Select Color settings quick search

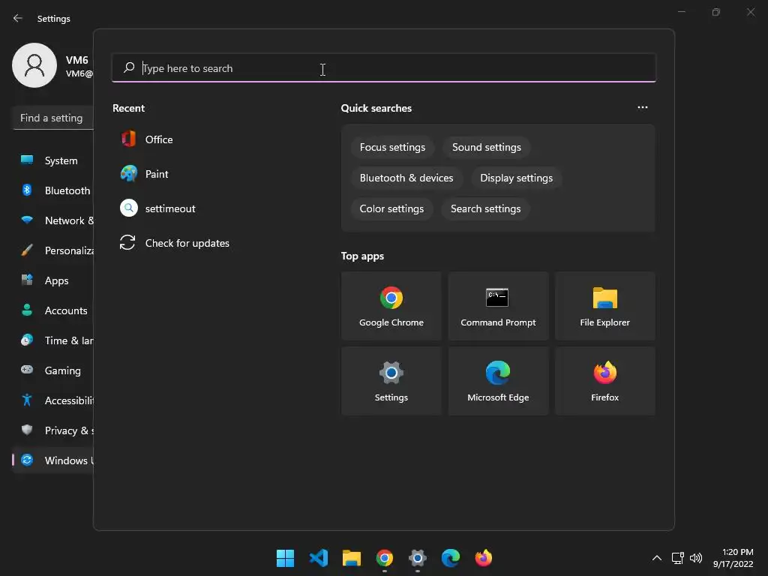pos(391,208)
